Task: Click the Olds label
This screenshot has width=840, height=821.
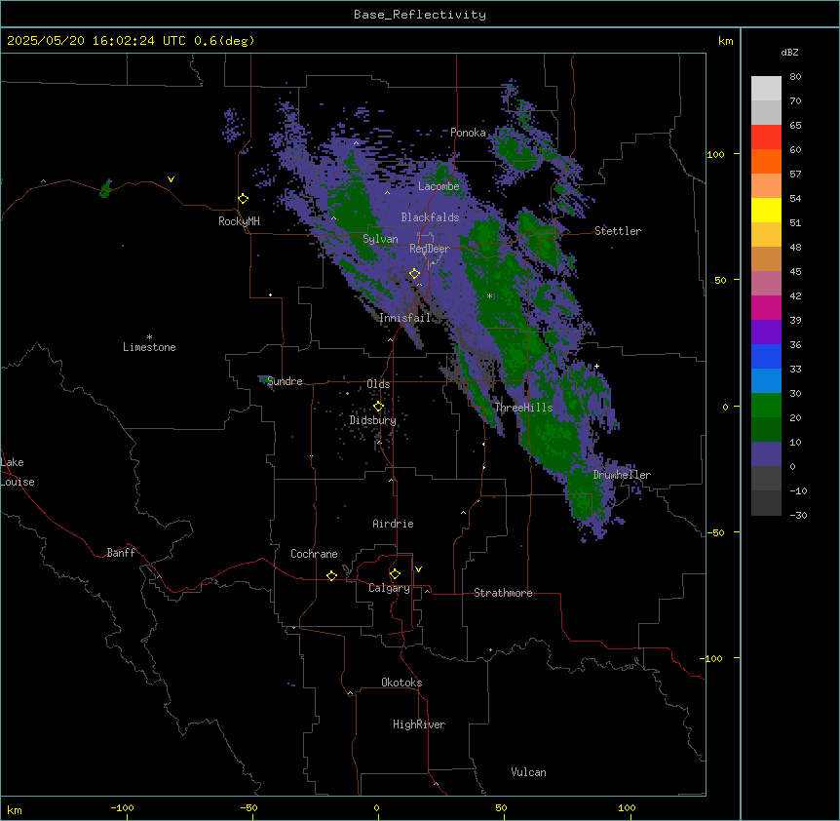Action: [378, 384]
